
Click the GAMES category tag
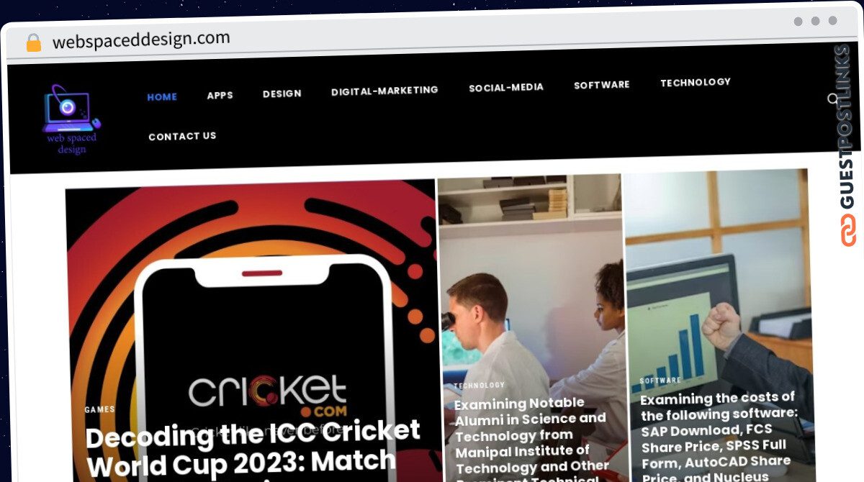click(x=99, y=409)
